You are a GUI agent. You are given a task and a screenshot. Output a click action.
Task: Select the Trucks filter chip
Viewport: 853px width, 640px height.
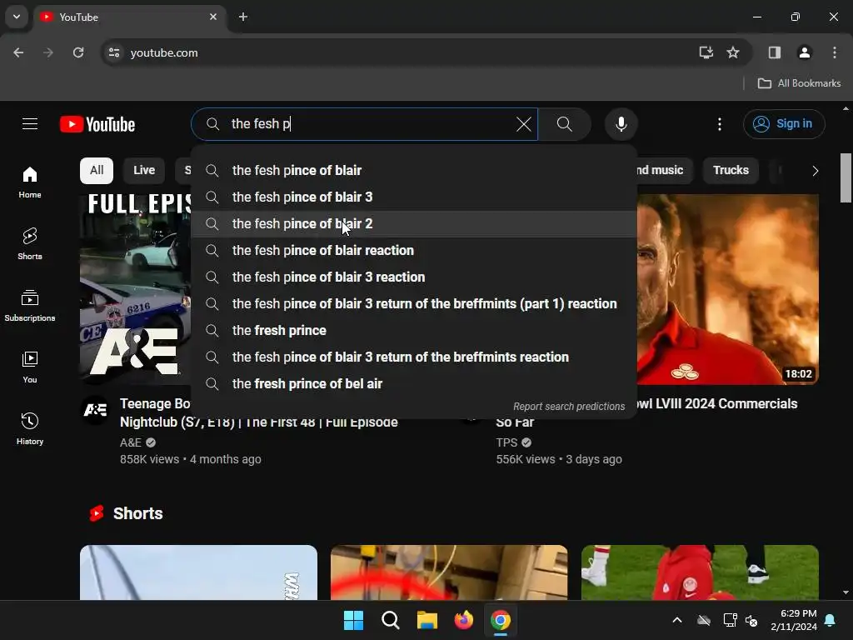[x=731, y=170]
